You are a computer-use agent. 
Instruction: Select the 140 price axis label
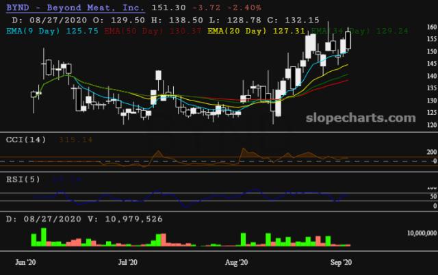[432, 76]
